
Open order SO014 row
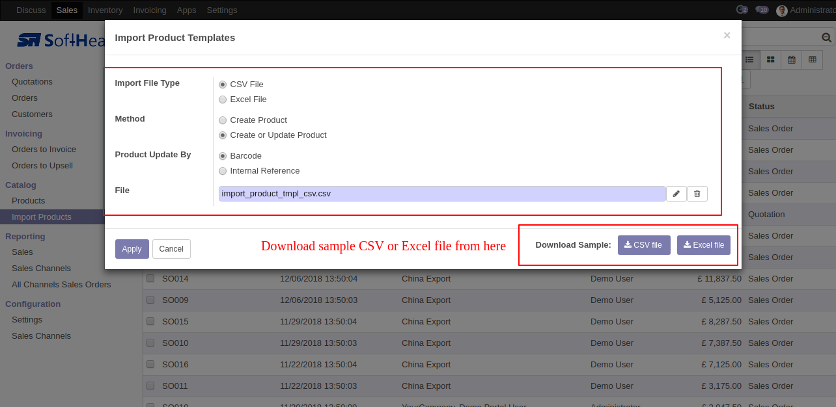(x=490, y=279)
